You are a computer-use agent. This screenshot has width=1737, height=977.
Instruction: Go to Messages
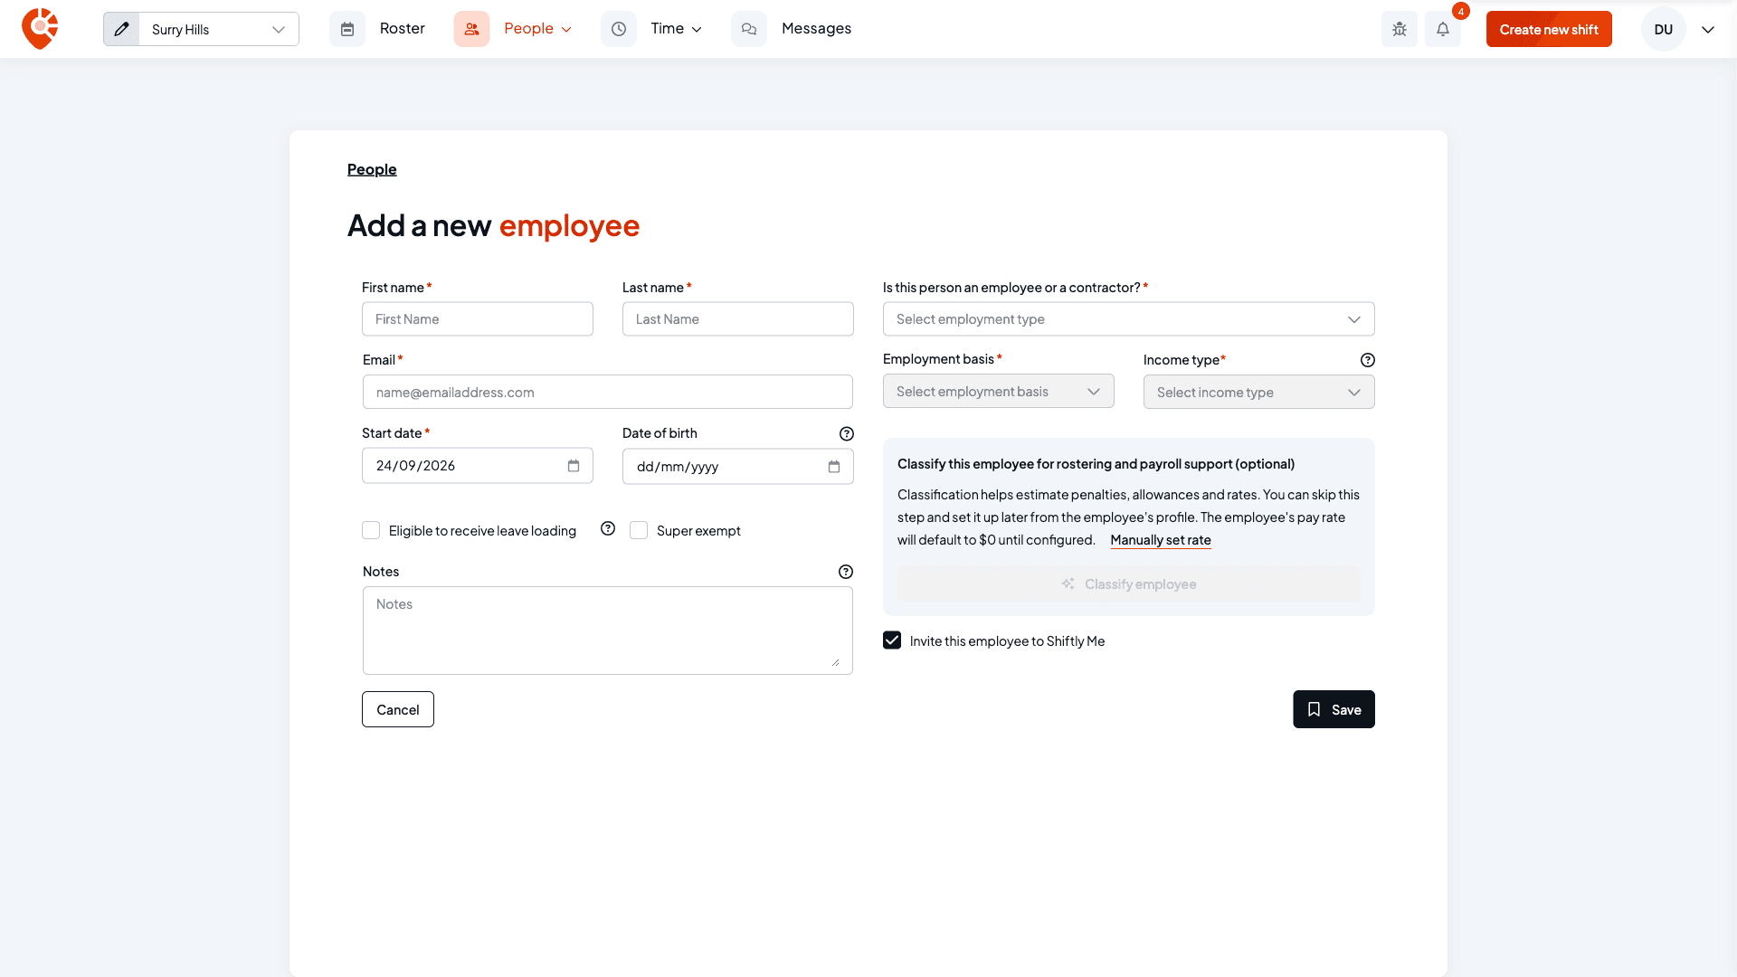[816, 29]
